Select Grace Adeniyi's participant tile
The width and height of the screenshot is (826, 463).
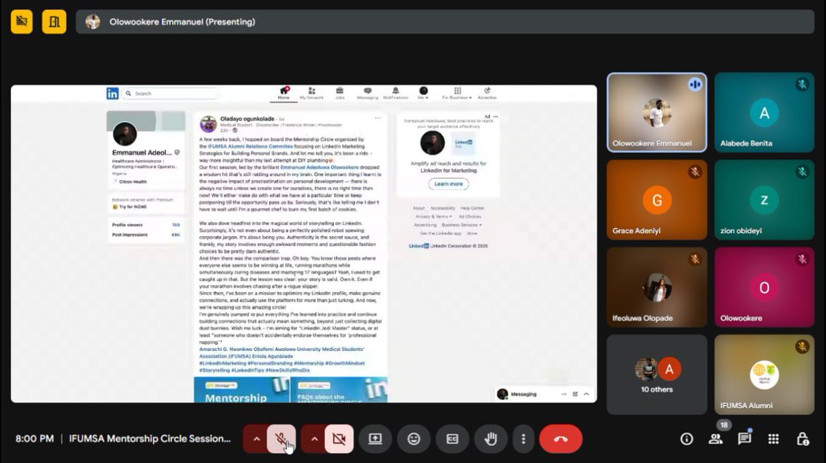[x=657, y=200]
